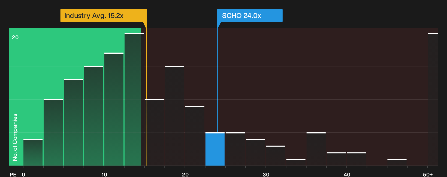The height and width of the screenshot is (177, 447).
Task: Click the dark bar at PE 15-17.5
Action: coord(155,133)
